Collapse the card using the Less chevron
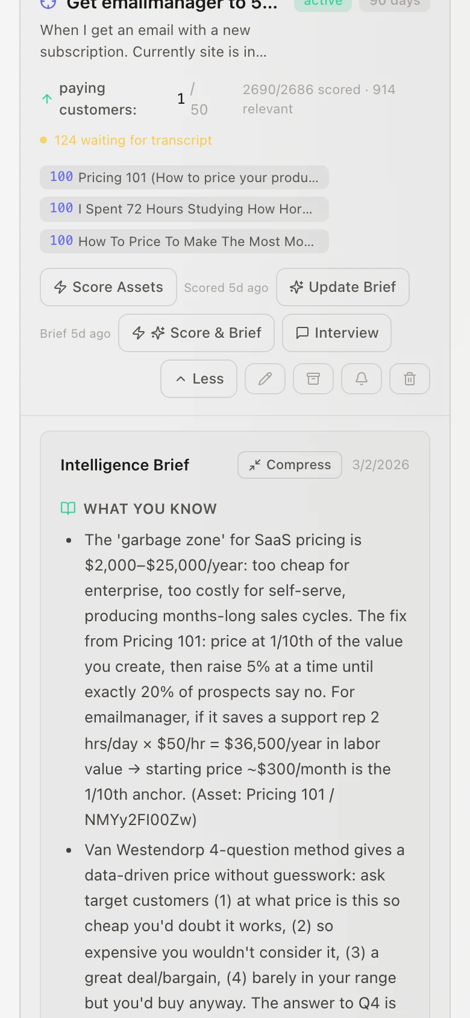 [199, 379]
